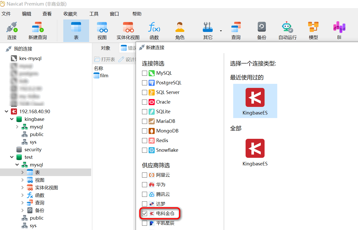The height and width of the screenshot is (230, 358).
Task: Open the 查看 (View) menu
Action: point(47,14)
